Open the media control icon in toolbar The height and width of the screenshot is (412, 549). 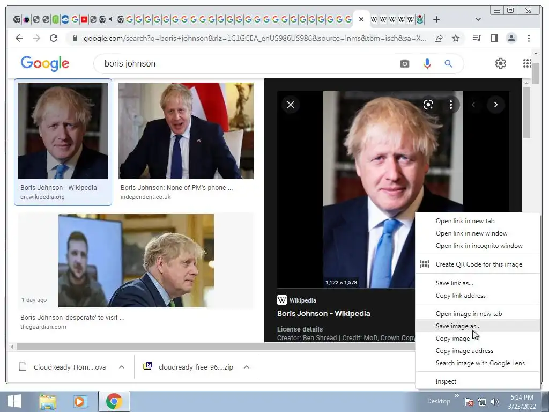(477, 38)
